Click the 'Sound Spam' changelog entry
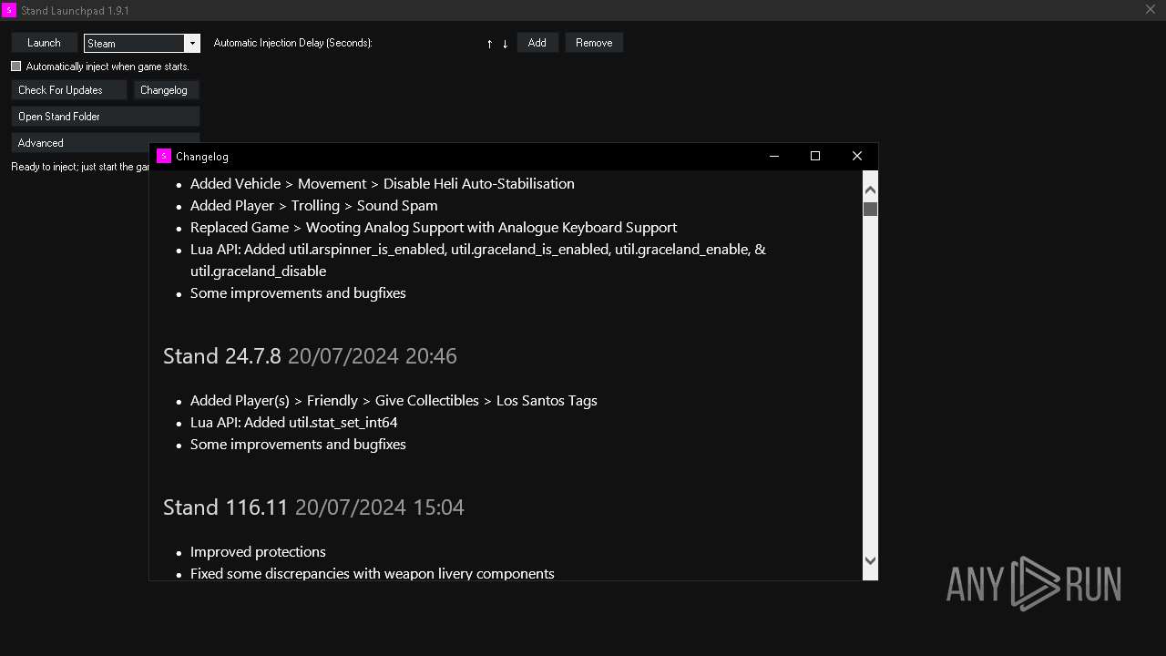This screenshot has width=1166, height=656. pos(314,206)
